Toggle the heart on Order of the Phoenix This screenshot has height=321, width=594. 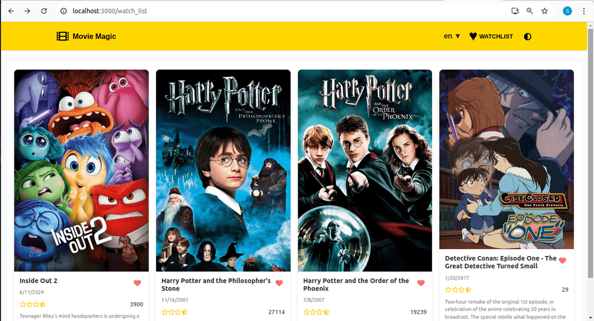coord(421,283)
